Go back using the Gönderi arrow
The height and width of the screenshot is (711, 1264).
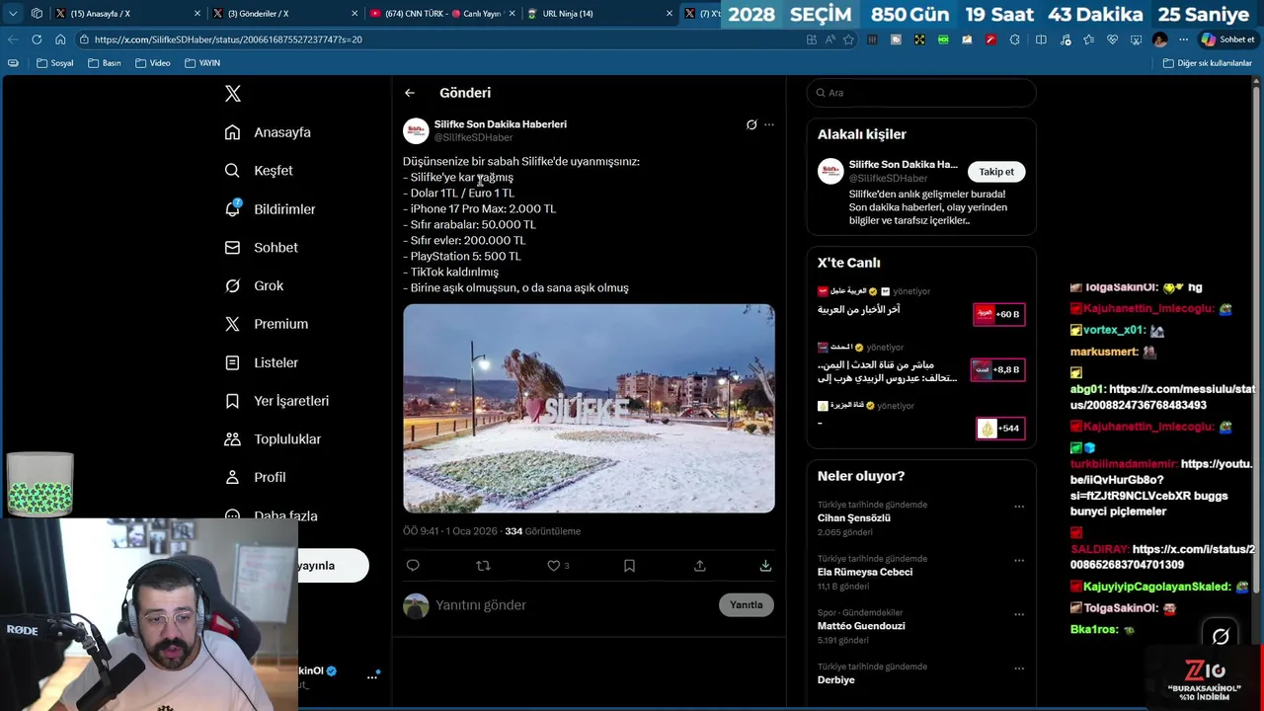coord(409,93)
